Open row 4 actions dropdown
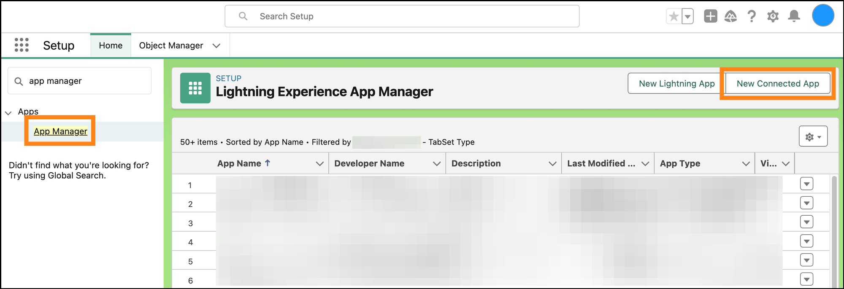Viewport: 844px width, 289px height. pos(806,241)
